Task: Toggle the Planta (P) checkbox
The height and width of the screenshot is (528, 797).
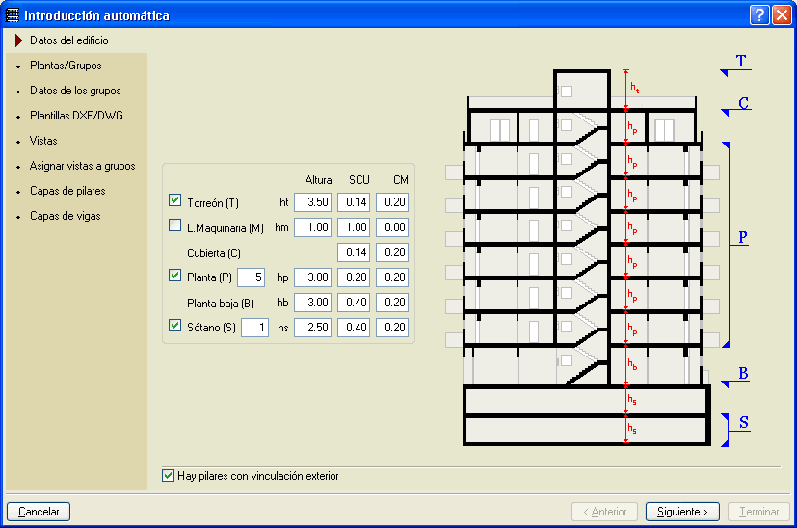Action: tap(174, 277)
